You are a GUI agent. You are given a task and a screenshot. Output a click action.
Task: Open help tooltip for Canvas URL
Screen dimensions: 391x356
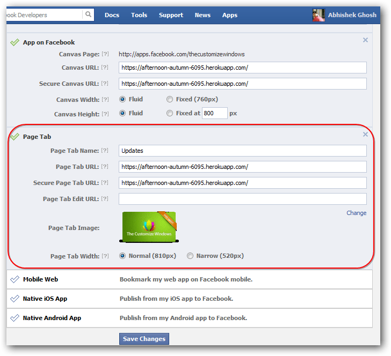[105, 67]
